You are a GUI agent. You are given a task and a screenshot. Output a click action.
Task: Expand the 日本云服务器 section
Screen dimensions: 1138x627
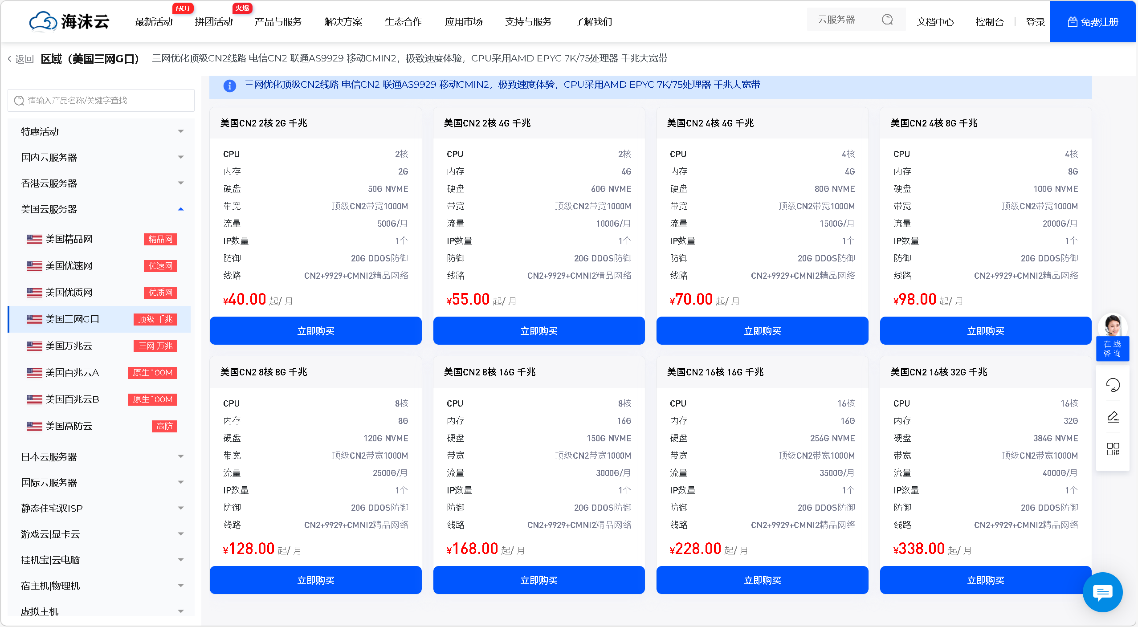[101, 456]
